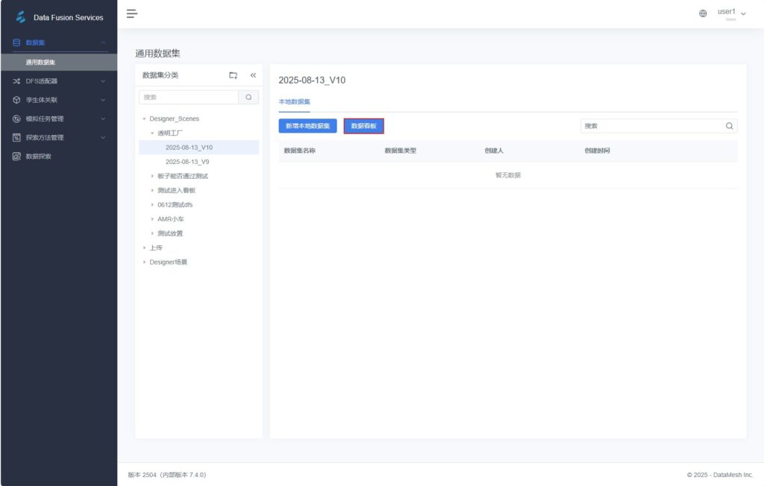Screen dimensions: 764x486
Task: Click the 版本 2504 version text in footer
Action: pos(167,475)
